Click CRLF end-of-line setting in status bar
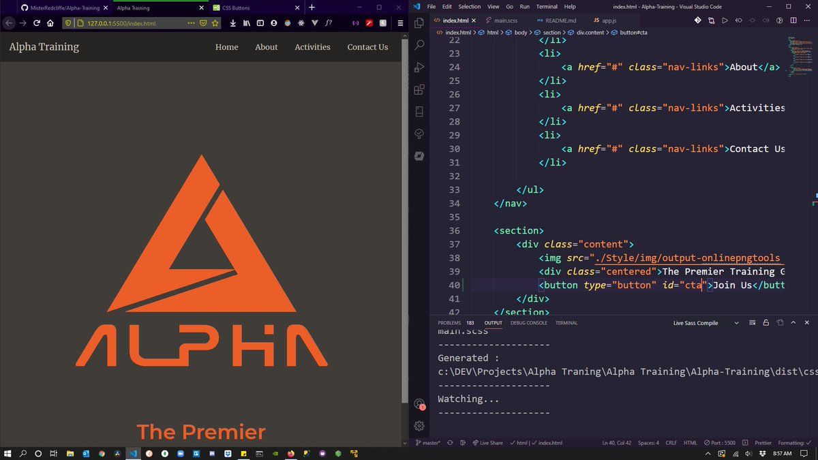818x460 pixels. tap(671, 442)
